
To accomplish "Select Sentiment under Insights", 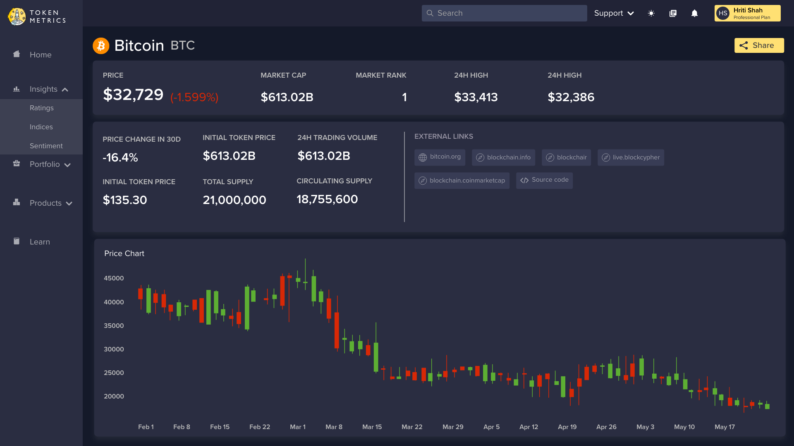I will (x=46, y=146).
